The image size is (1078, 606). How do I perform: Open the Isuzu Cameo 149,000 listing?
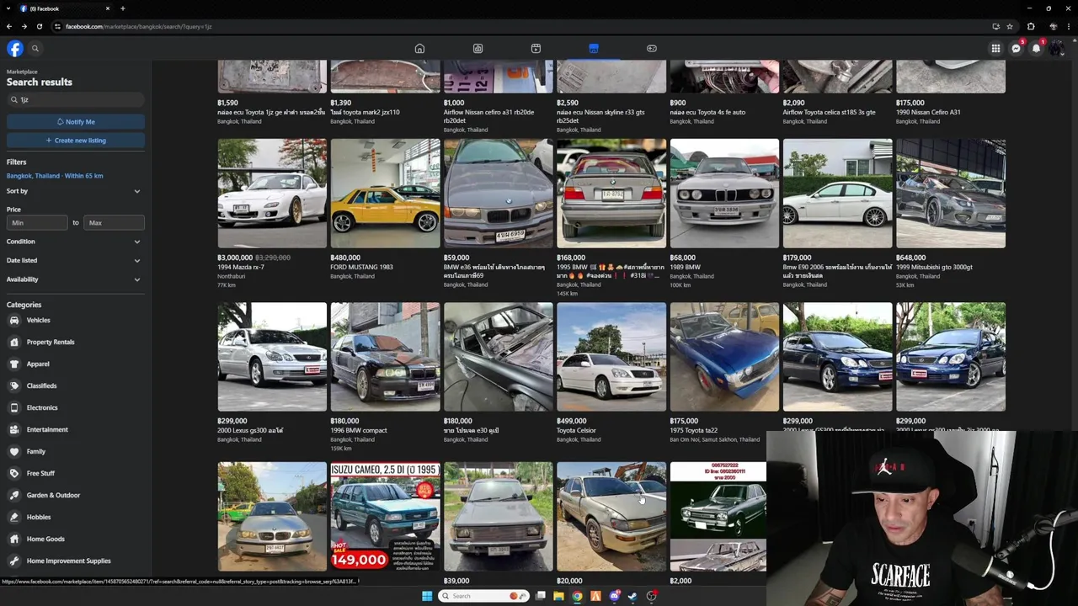click(385, 517)
